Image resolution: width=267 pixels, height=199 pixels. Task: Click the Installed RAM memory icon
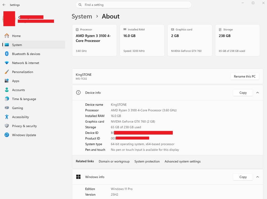pyautogui.click(x=125, y=29)
